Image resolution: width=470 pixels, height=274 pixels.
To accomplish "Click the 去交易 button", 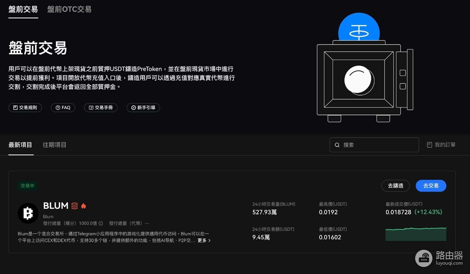I will tap(431, 186).
